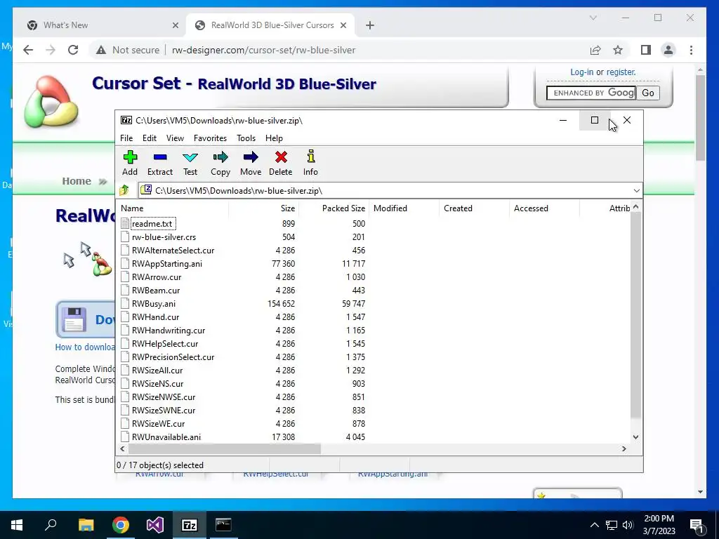This screenshot has height=539, width=719.
Task: Click the Move toolbar icon
Action: click(251, 158)
